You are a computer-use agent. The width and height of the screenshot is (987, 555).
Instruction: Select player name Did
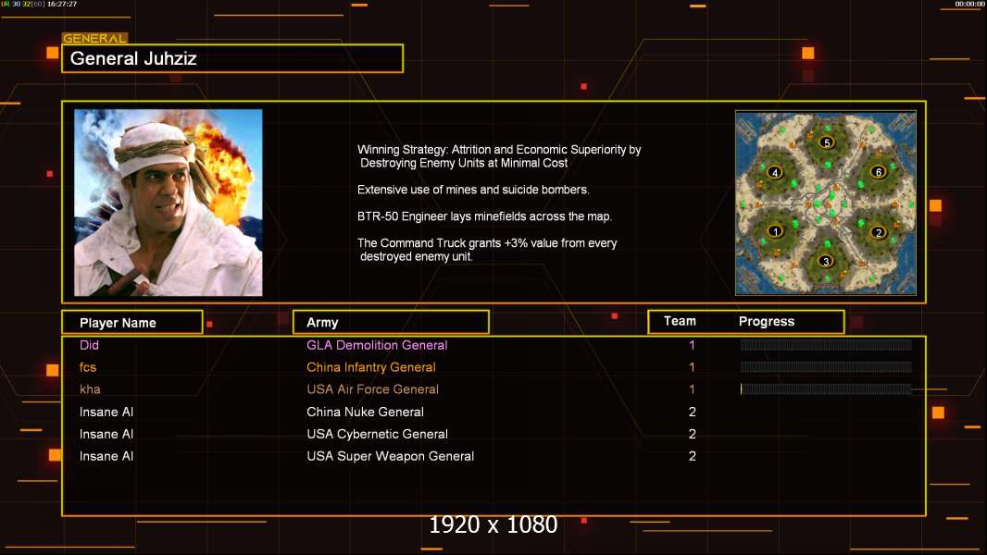point(89,345)
